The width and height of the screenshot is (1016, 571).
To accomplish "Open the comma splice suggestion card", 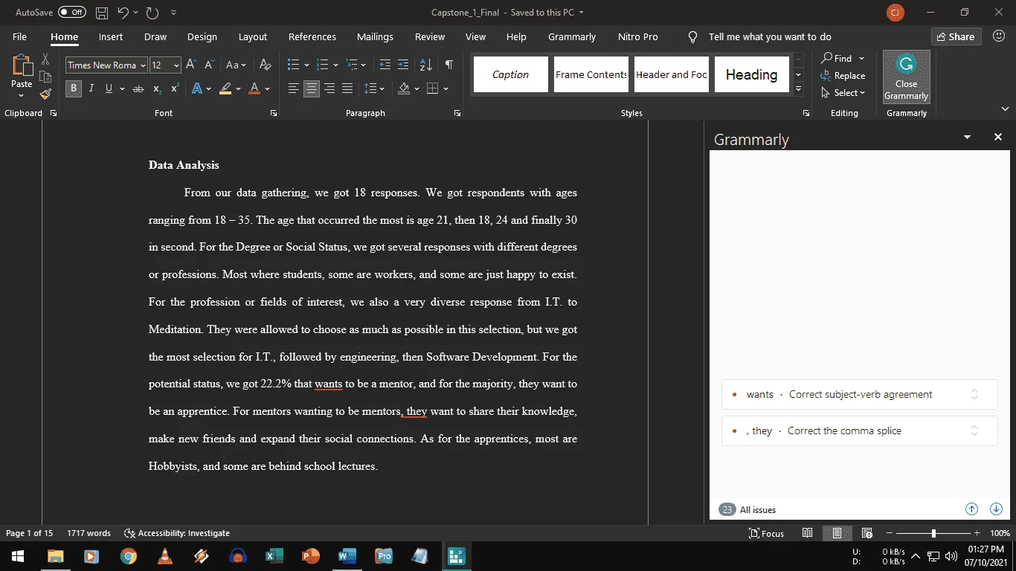I will pos(859,430).
